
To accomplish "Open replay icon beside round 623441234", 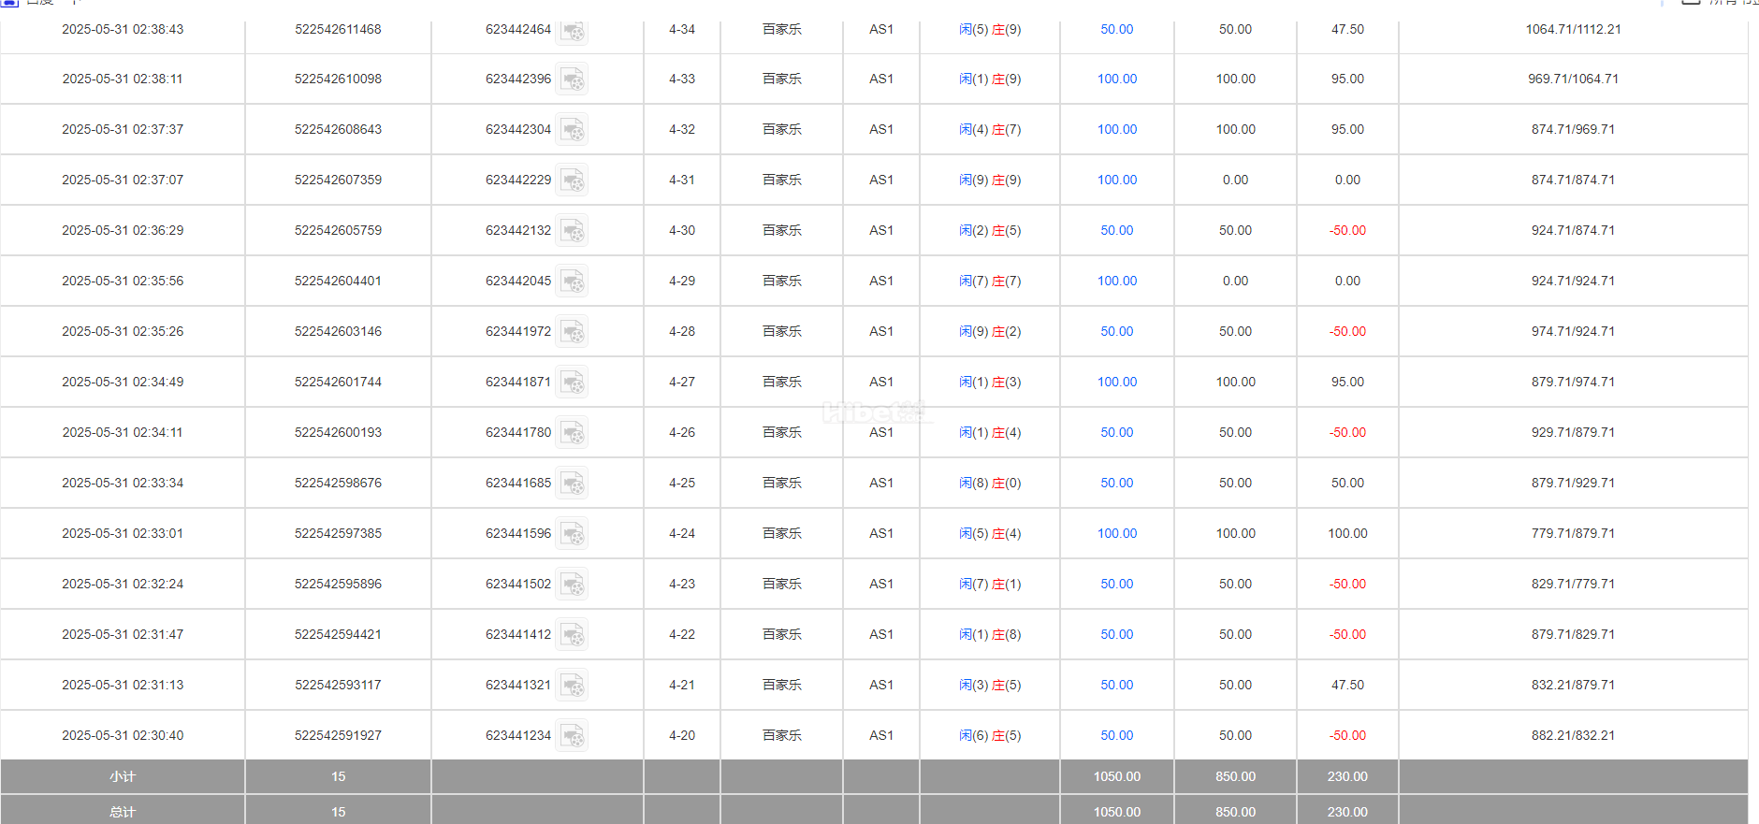I will 573,736.
